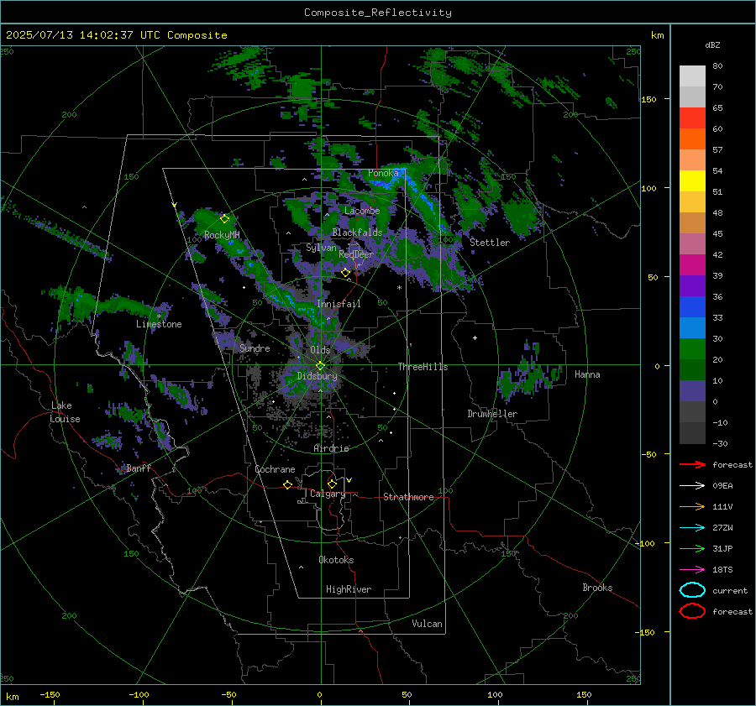This screenshot has width=756, height=706.
Task: Click the Composite_Reflectivity title
Action: [378, 13]
